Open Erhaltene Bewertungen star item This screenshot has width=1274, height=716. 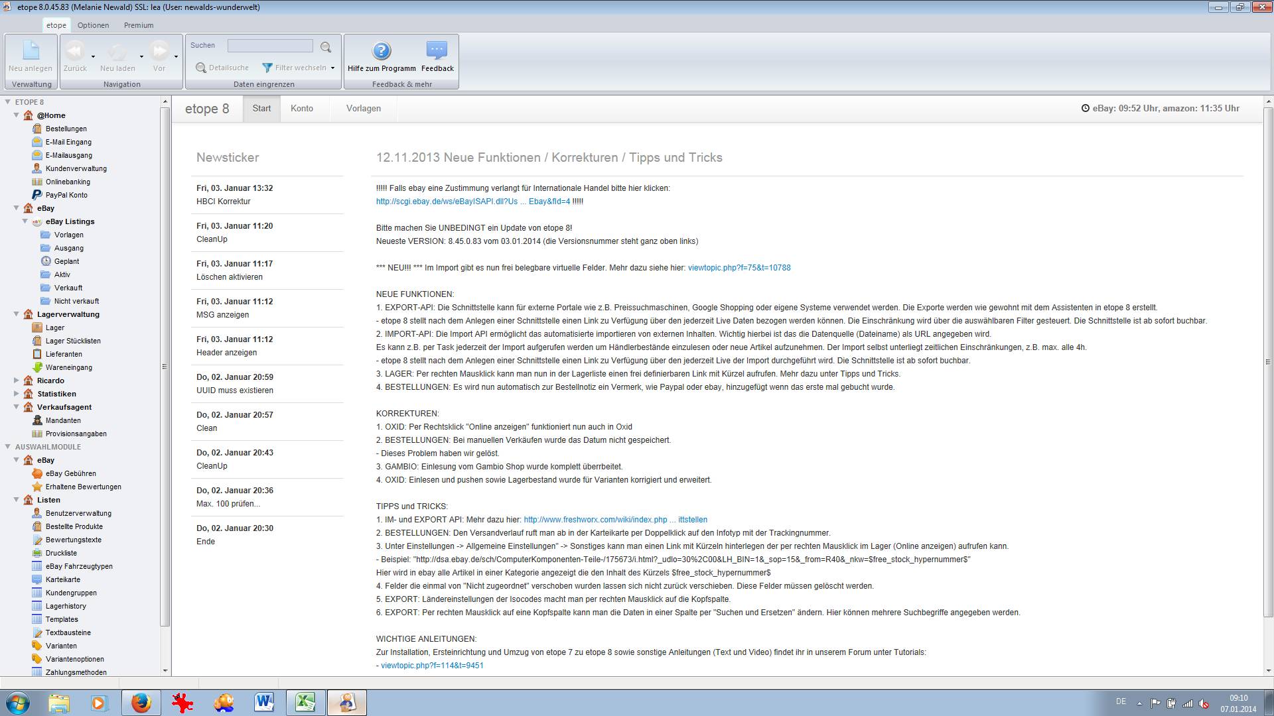tap(83, 487)
